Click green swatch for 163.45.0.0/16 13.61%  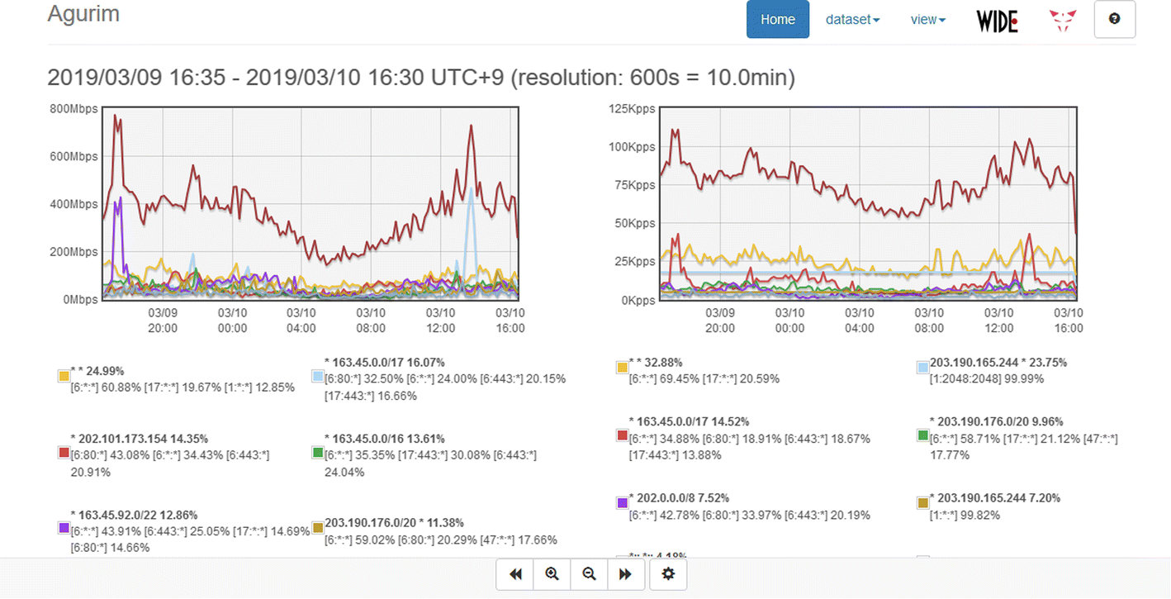tap(317, 452)
